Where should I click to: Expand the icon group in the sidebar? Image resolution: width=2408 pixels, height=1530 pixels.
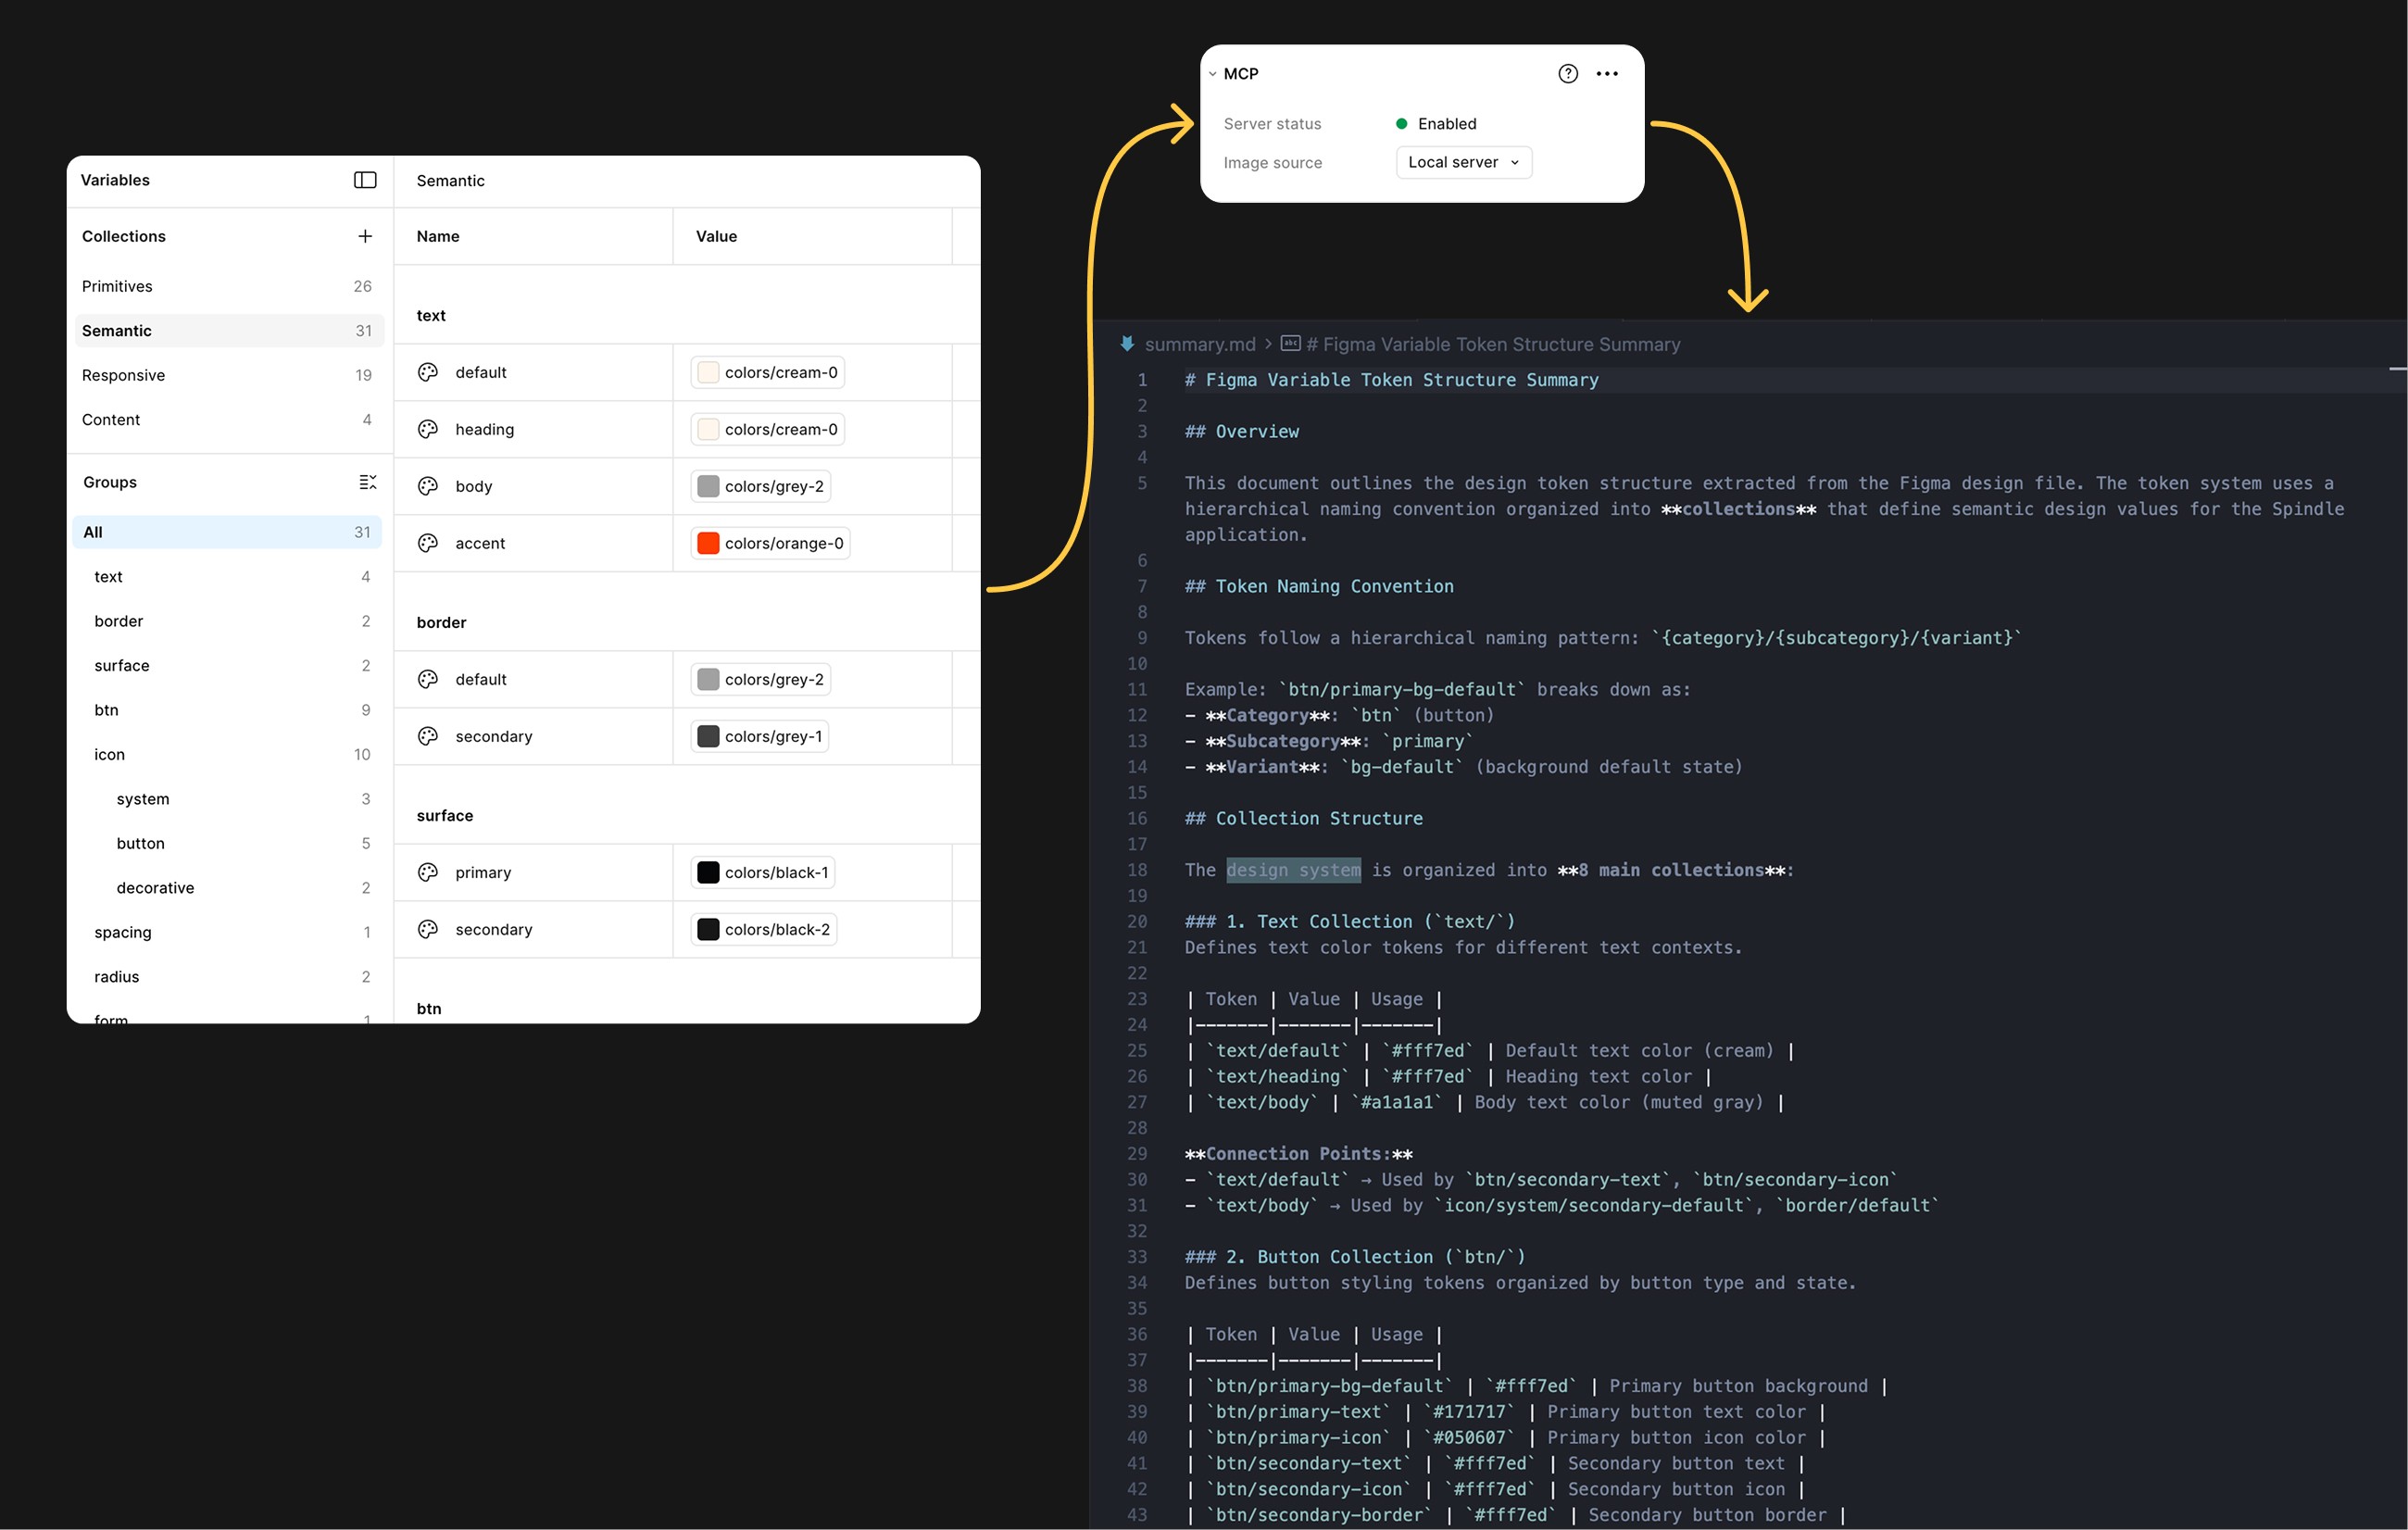click(109, 754)
